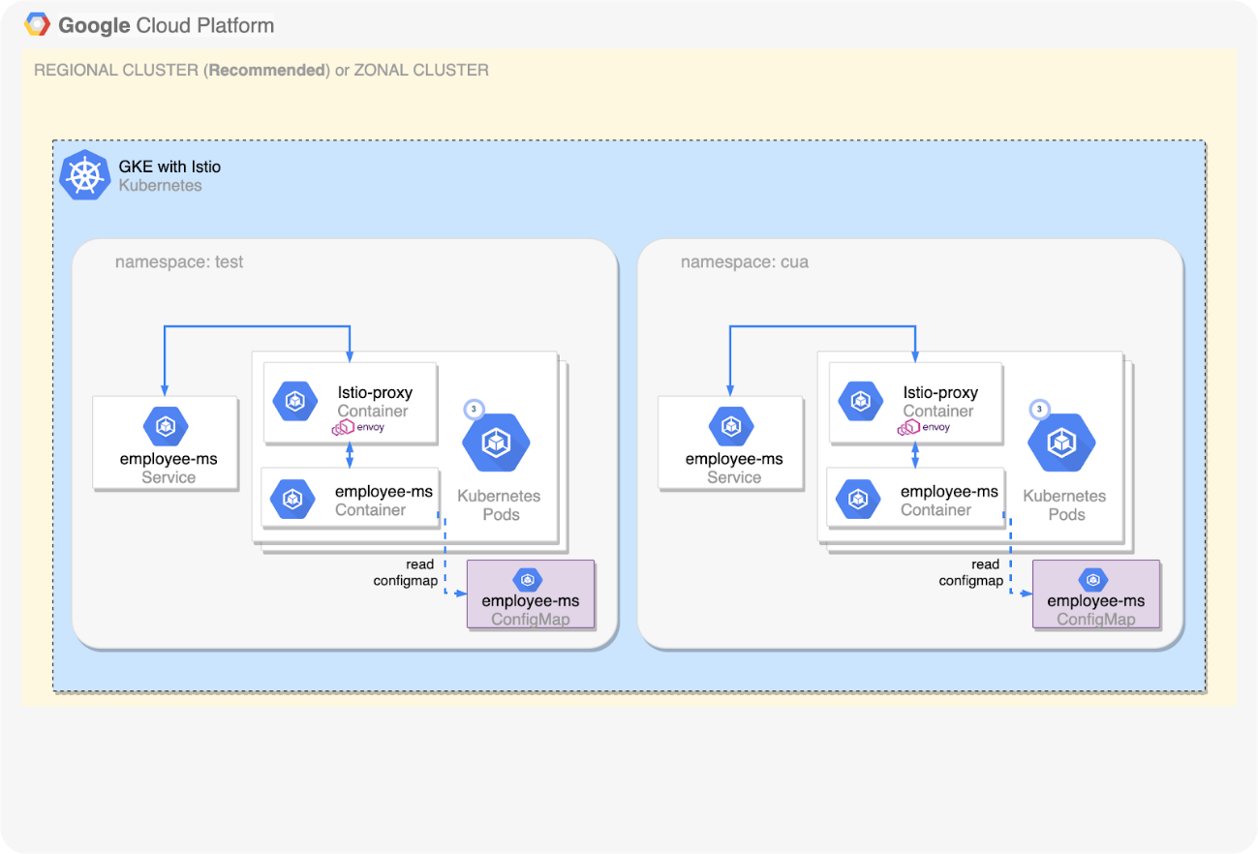Viewport: 1258px width, 854px height.
Task: Click Istio-proxy container icon in test namespace
Action: point(295,401)
